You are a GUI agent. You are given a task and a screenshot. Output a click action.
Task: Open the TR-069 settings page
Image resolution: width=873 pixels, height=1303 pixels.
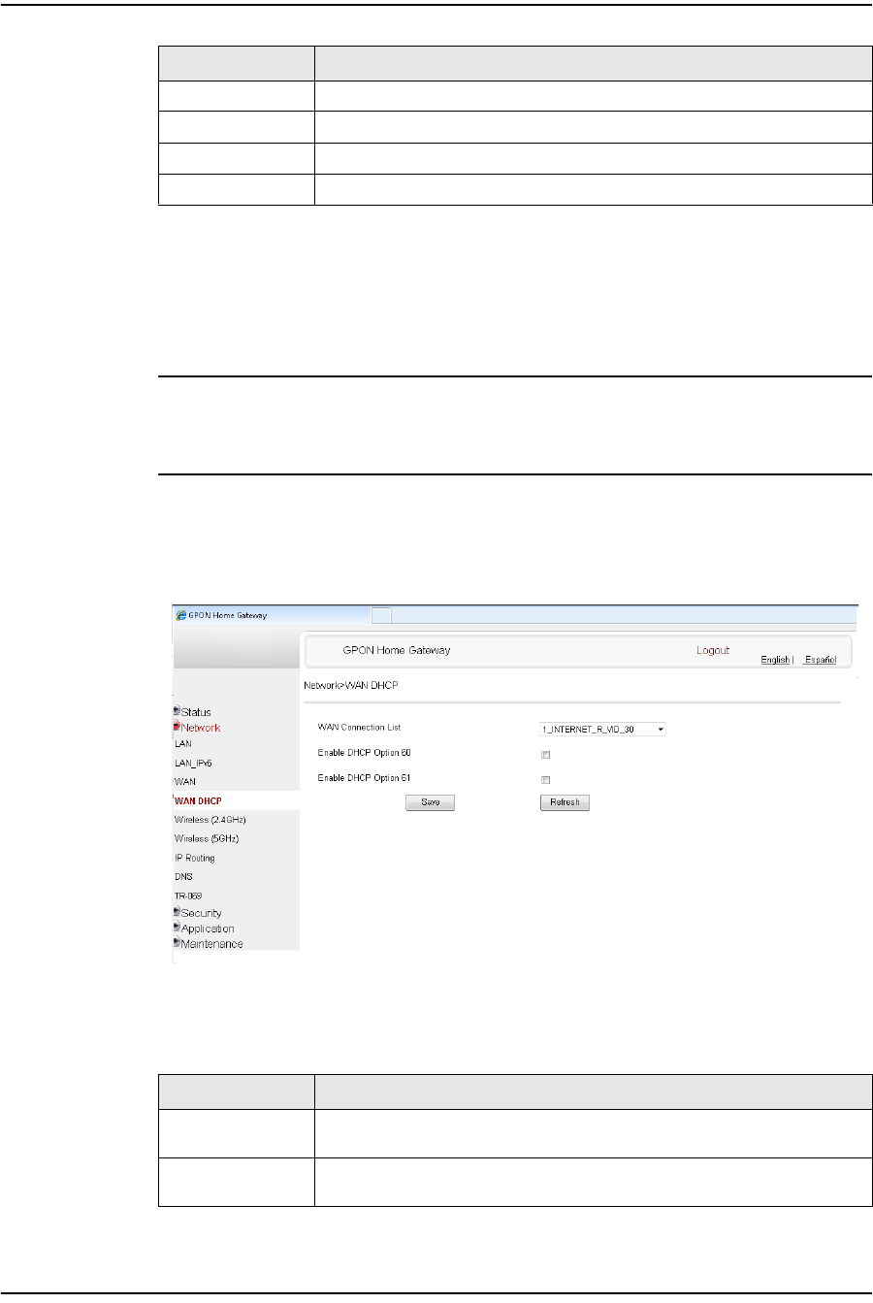(188, 896)
